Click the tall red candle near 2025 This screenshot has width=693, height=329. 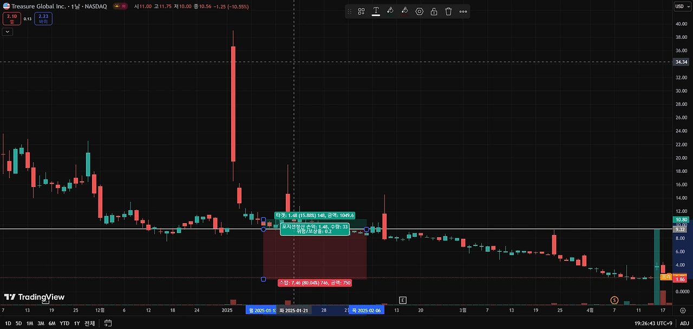point(233,104)
